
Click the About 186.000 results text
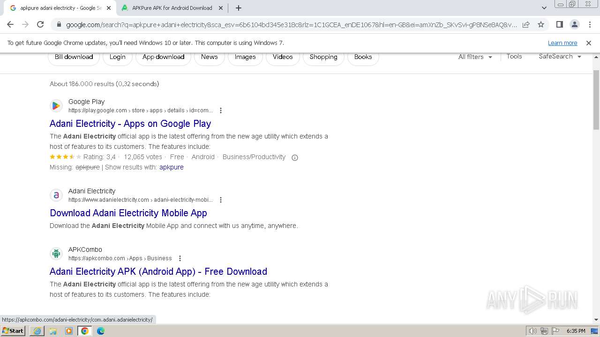coord(105,84)
